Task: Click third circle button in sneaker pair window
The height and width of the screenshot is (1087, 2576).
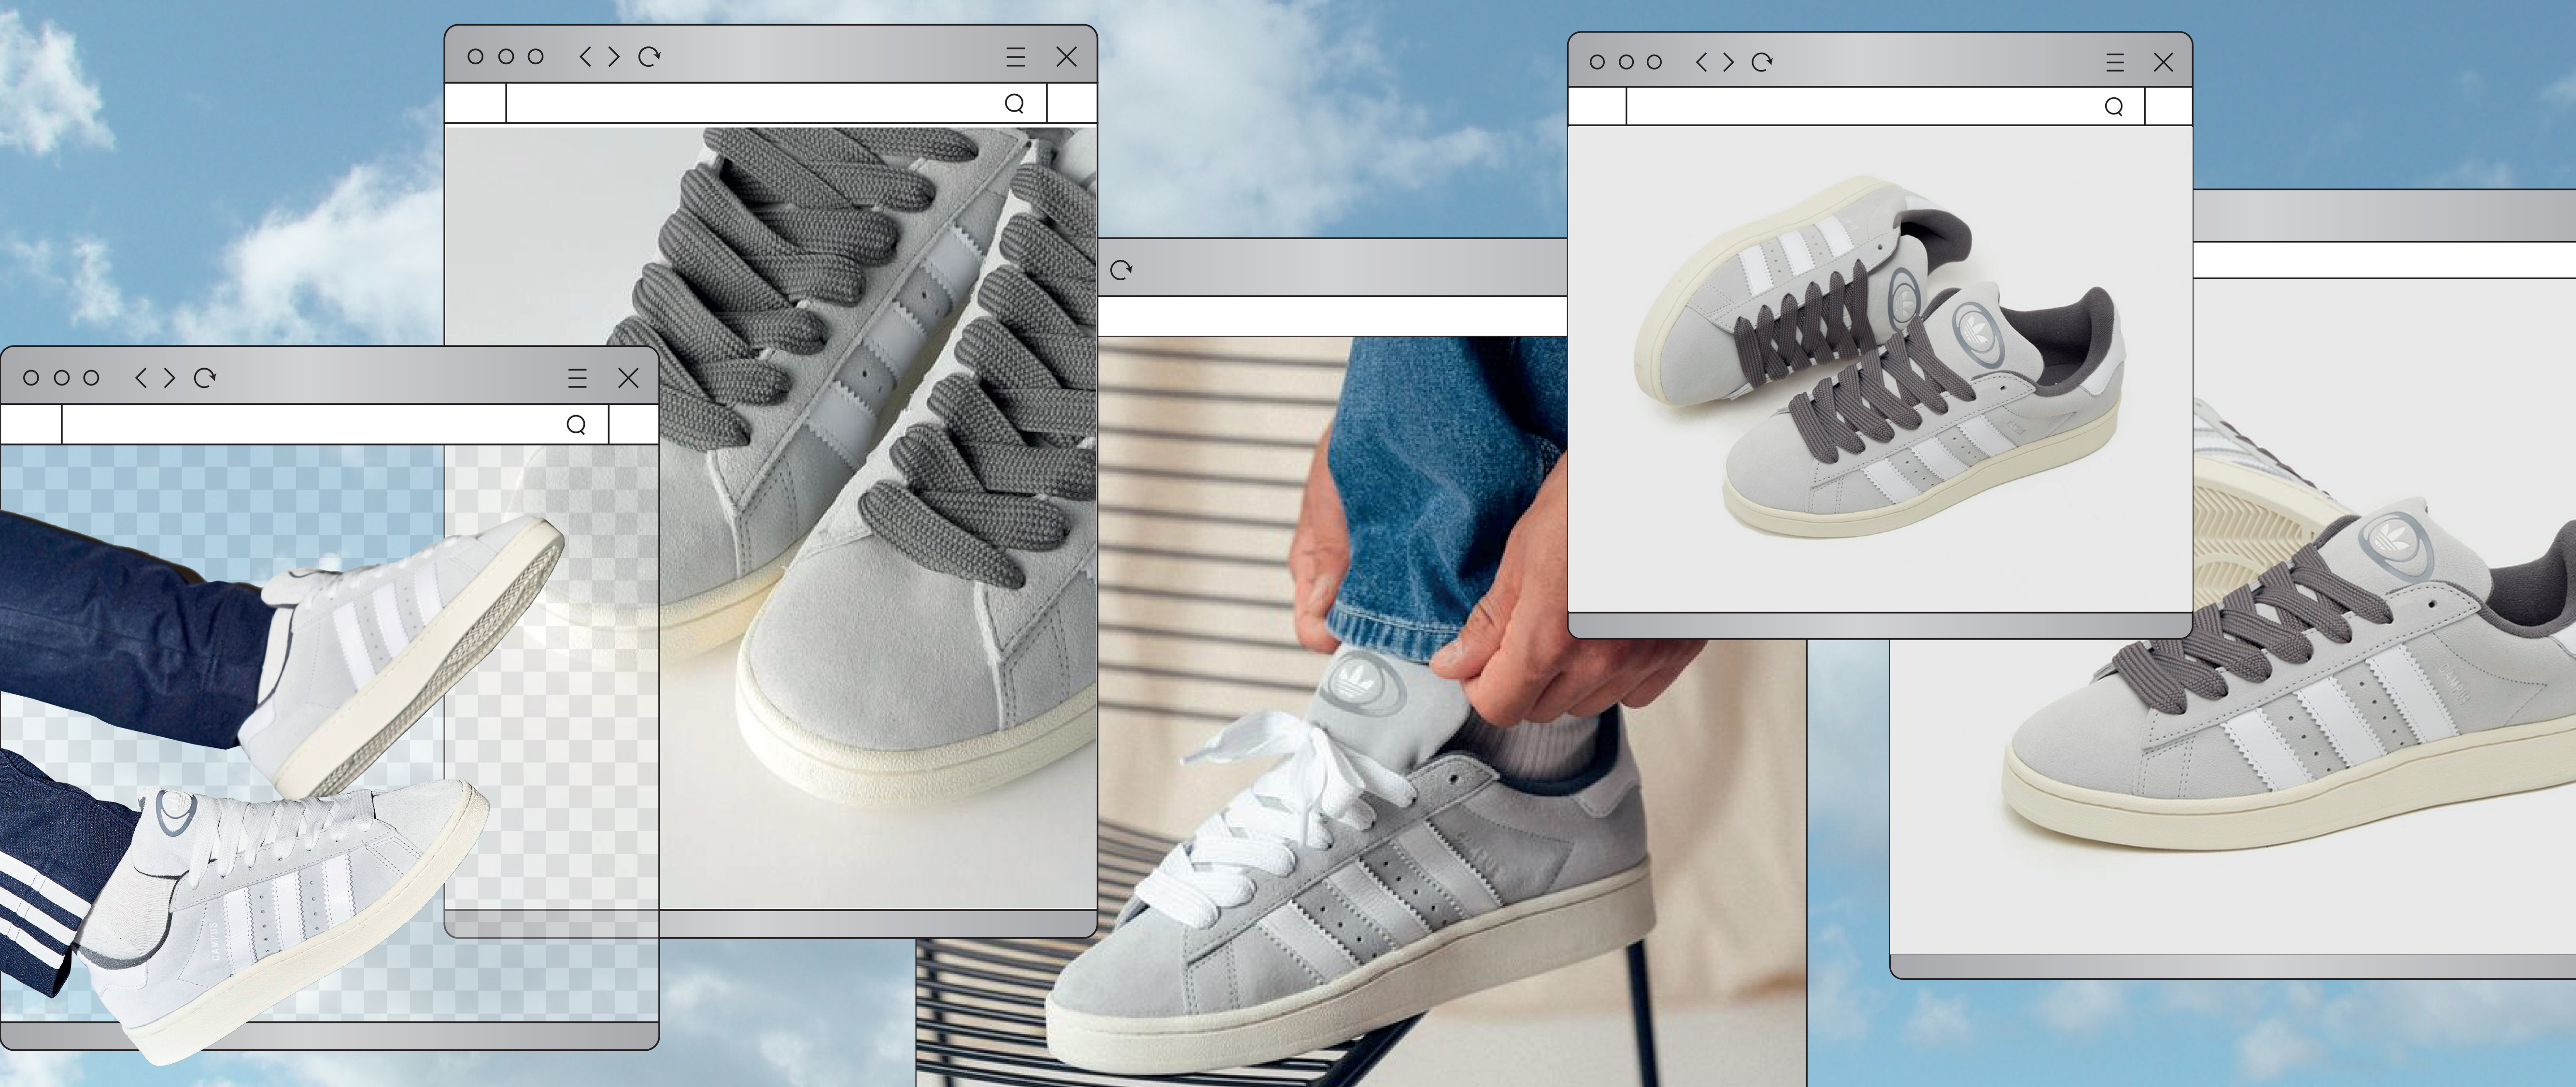Action: point(1655,62)
